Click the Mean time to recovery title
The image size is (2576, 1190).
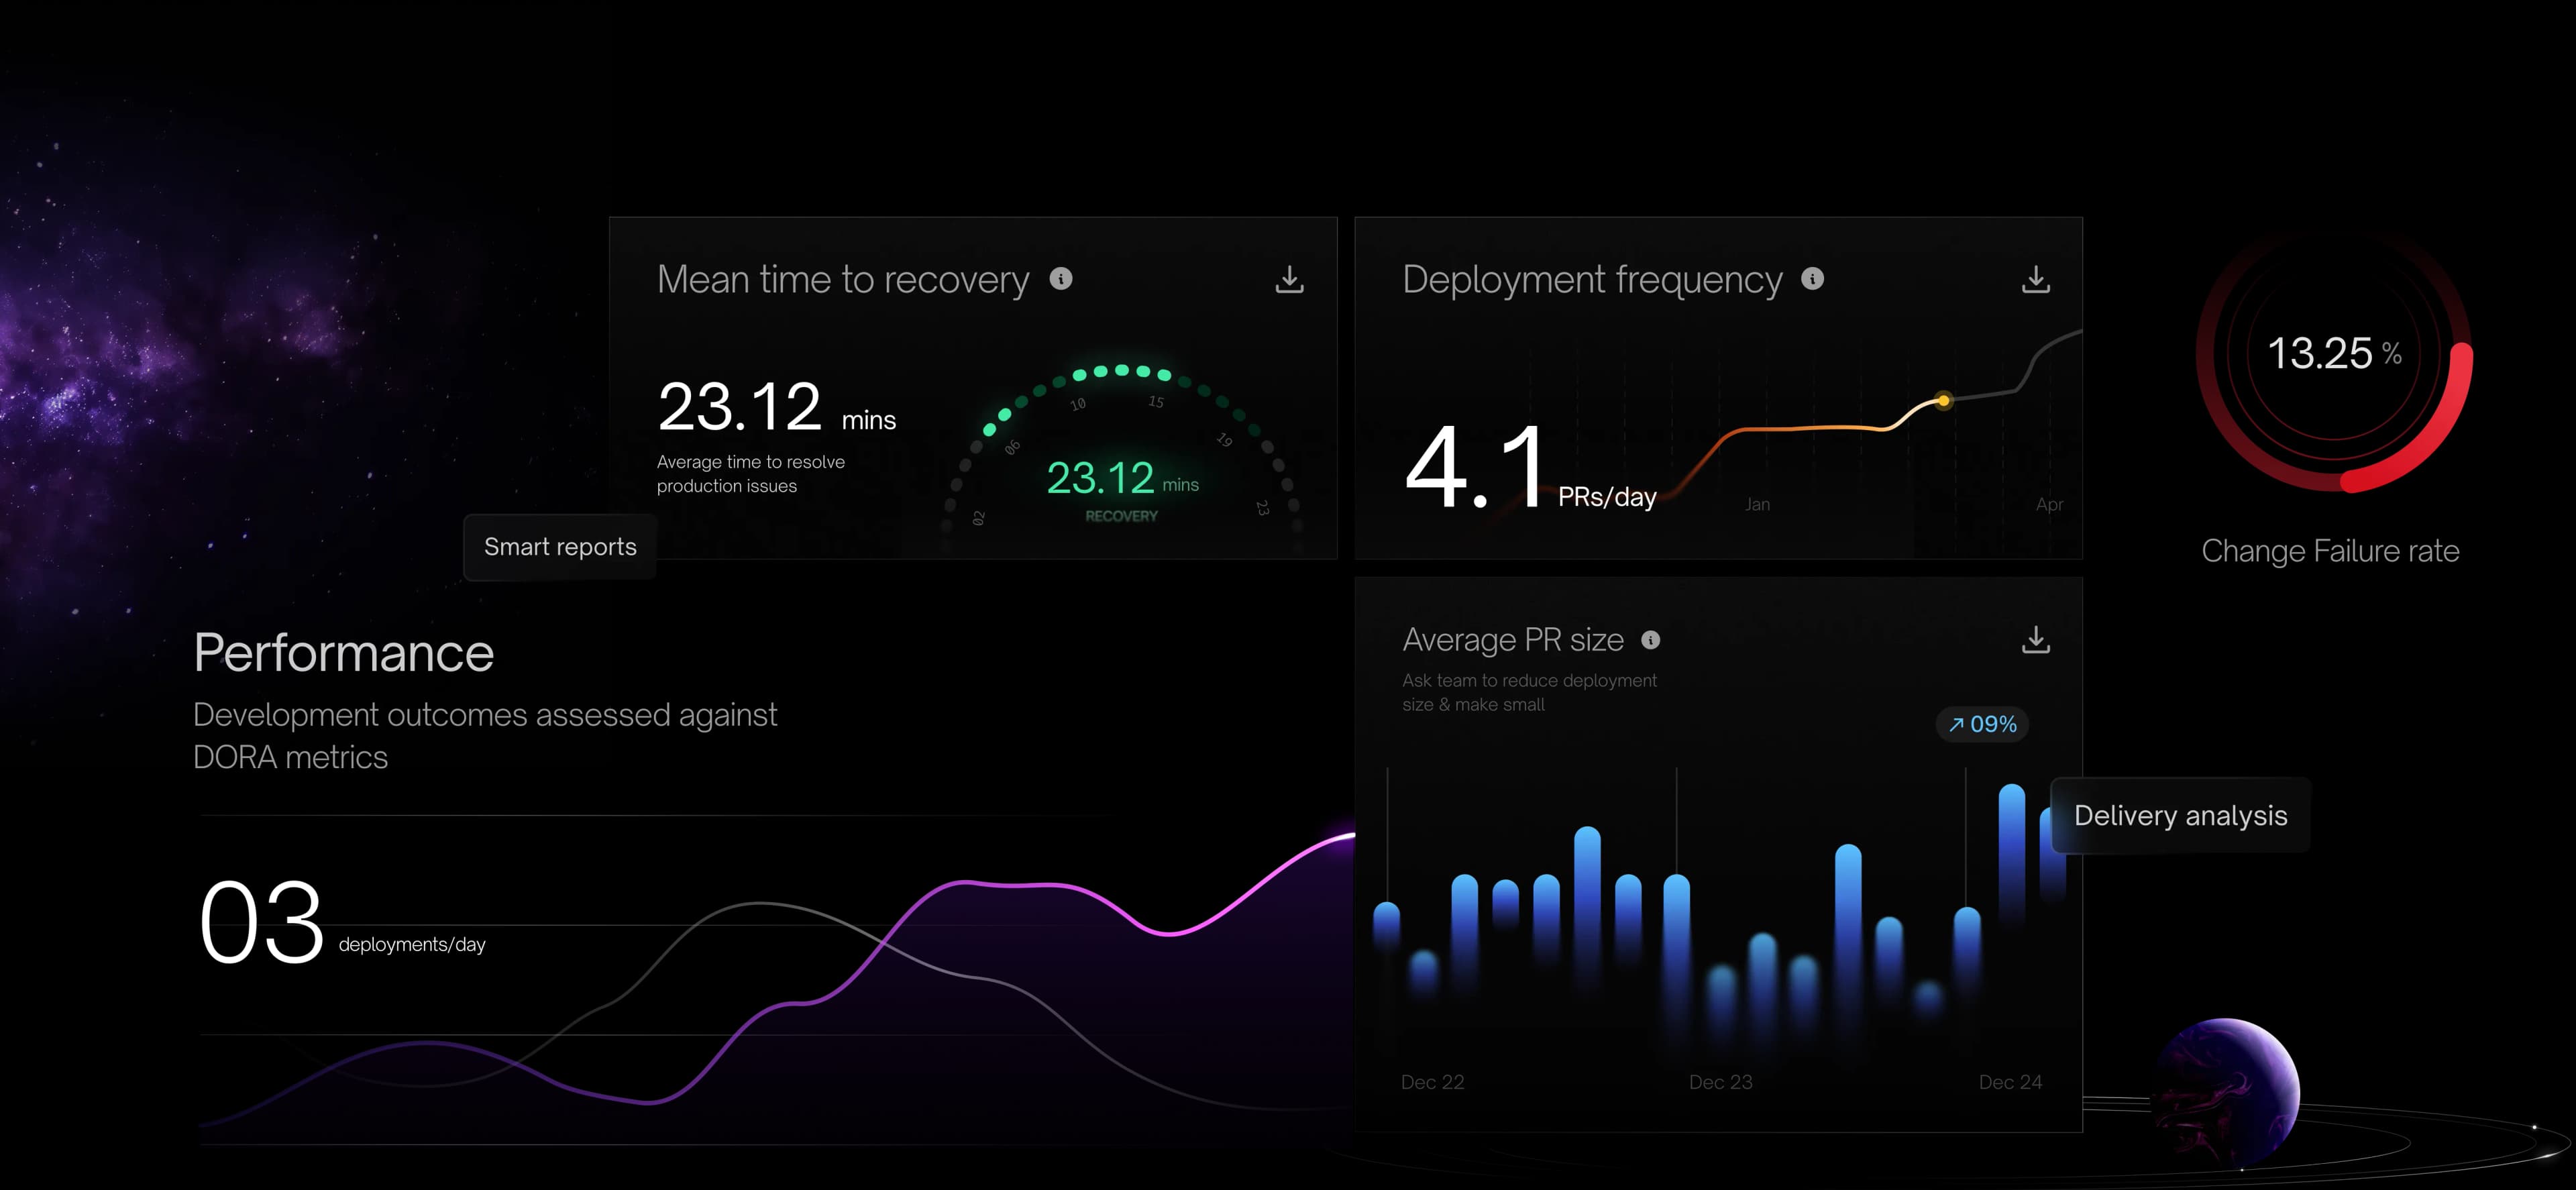[x=843, y=280]
